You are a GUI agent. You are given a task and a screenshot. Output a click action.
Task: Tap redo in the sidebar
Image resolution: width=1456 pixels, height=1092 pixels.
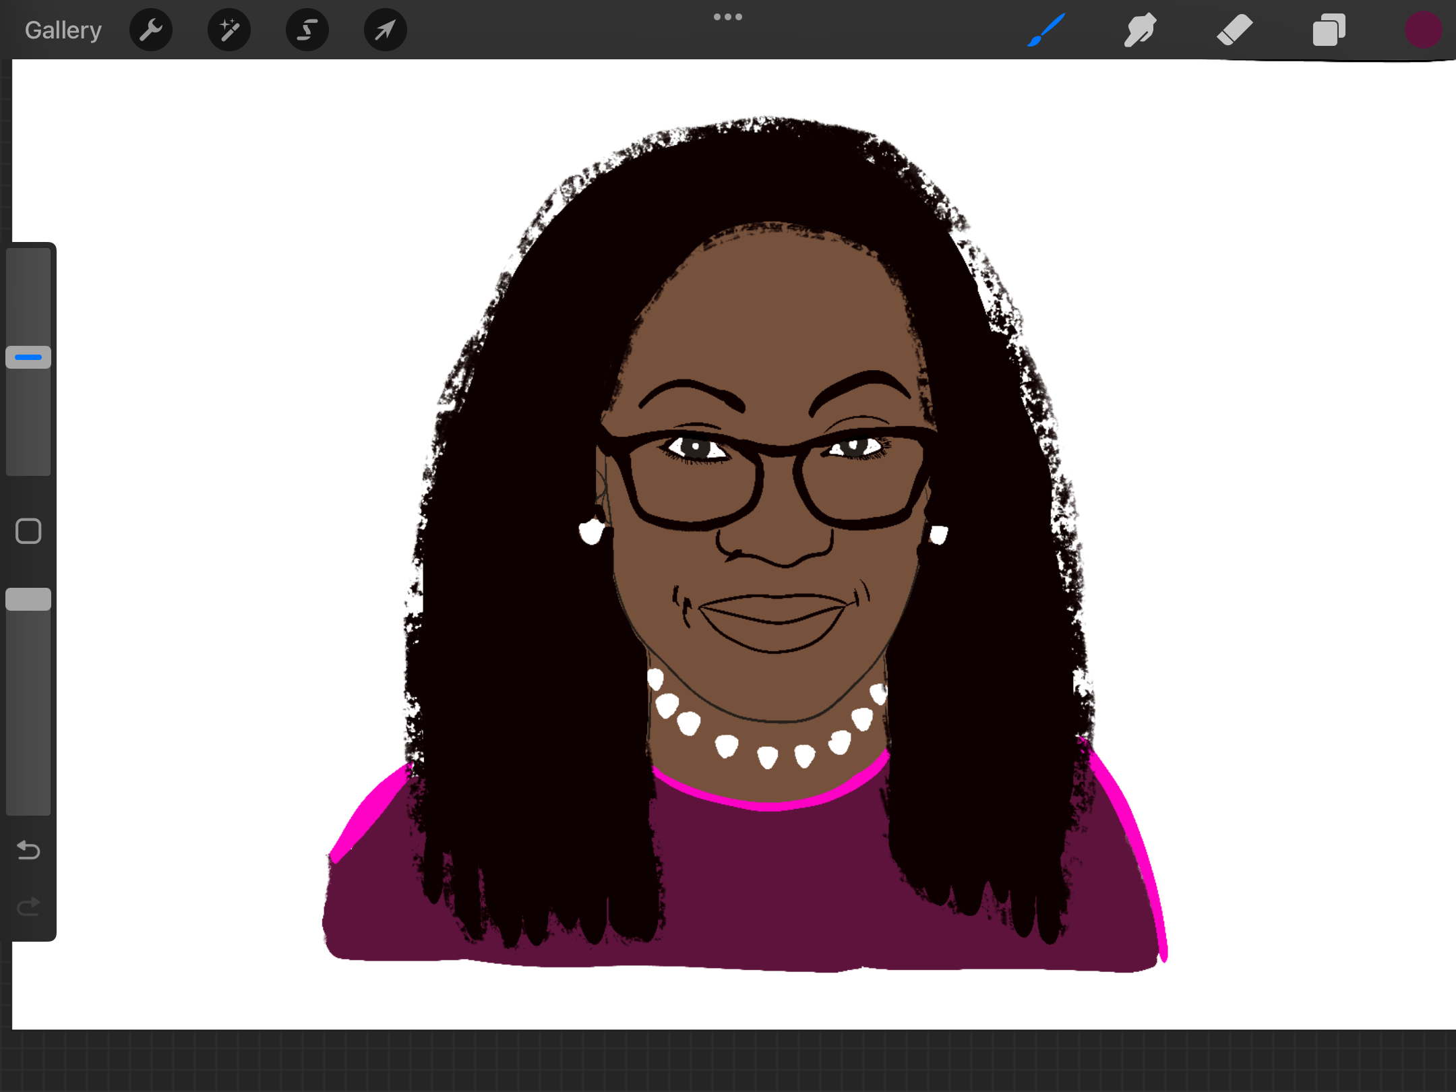click(x=28, y=907)
